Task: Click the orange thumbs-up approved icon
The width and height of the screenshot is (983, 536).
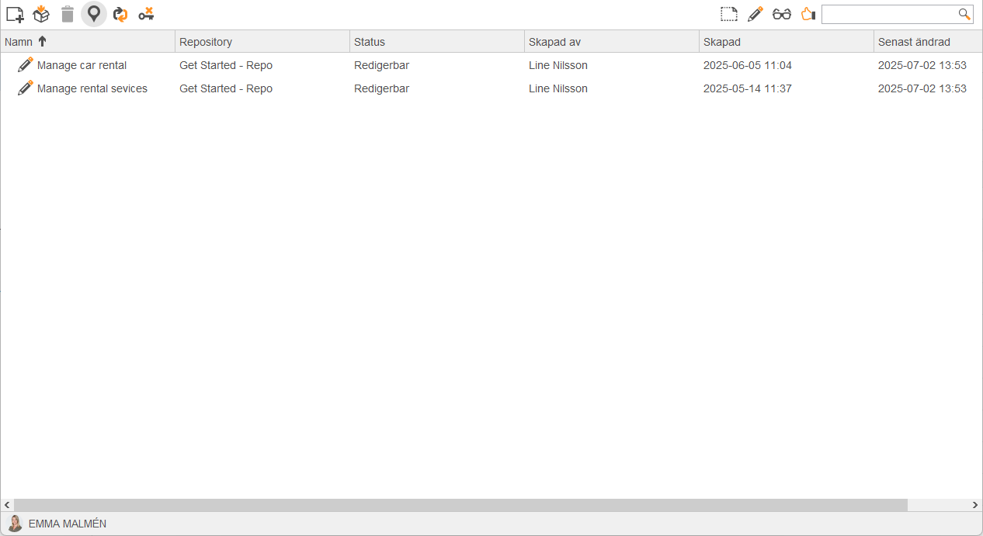Action: click(808, 14)
